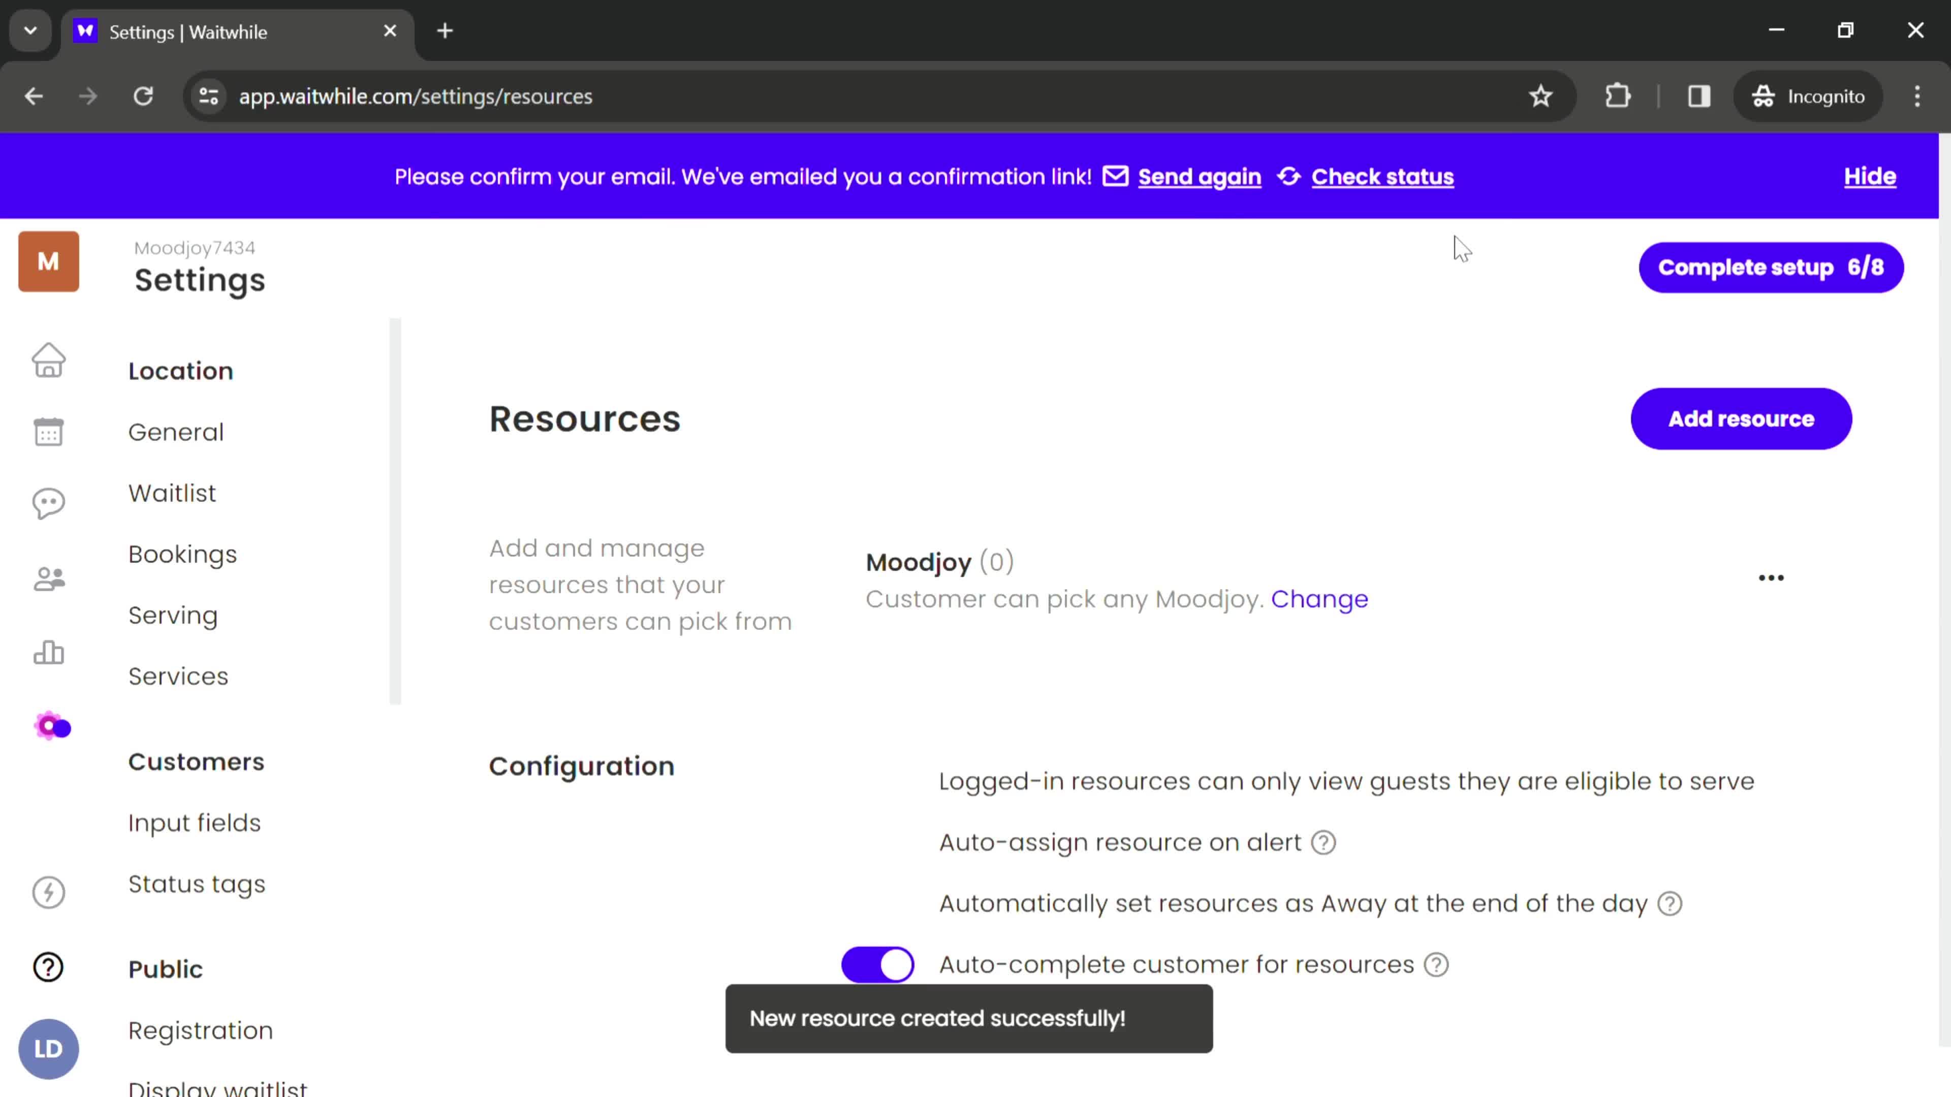Image resolution: width=1951 pixels, height=1097 pixels.
Task: Open General settings
Action: pos(176,432)
